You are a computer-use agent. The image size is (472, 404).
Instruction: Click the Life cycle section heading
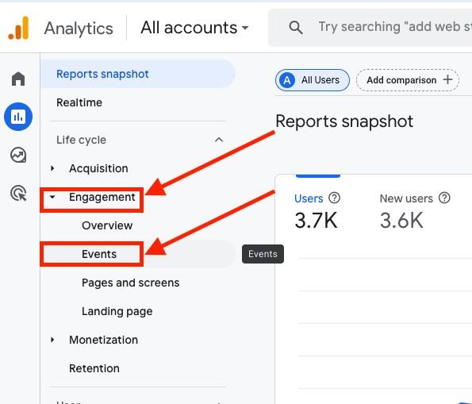pyautogui.click(x=81, y=140)
